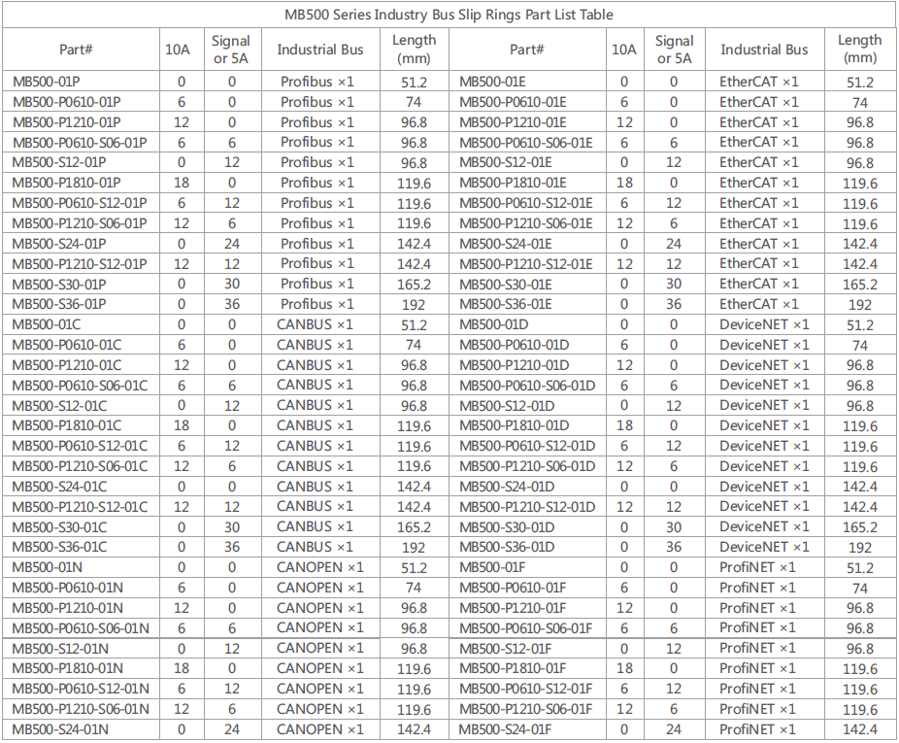The height and width of the screenshot is (743, 899).
Task: Select the MB500-01N part cell
Action: [47, 567]
